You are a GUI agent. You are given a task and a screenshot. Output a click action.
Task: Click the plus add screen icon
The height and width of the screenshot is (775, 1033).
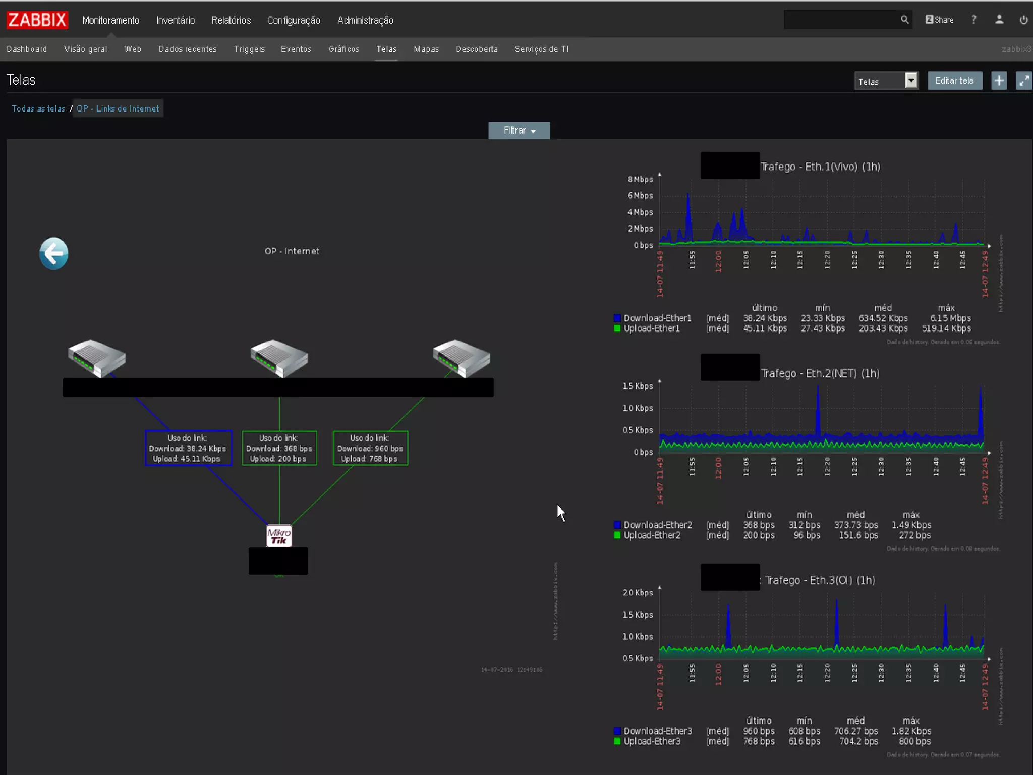tap(999, 81)
